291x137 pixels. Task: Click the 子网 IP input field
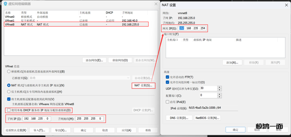37,119
